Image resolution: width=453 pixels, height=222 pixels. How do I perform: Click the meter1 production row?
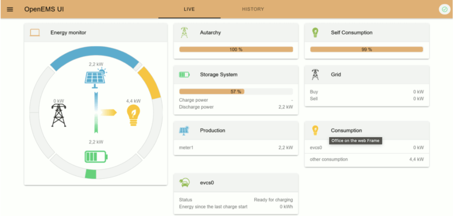point(235,148)
